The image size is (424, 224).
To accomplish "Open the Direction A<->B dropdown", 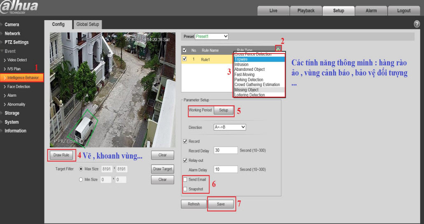I will [x=230, y=127].
